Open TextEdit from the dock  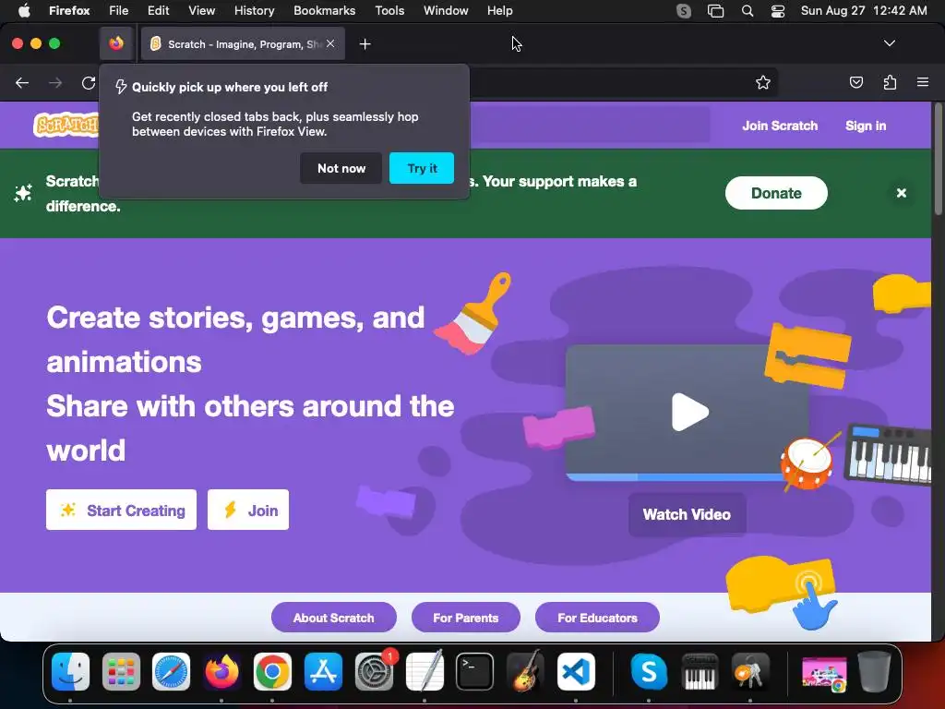[x=425, y=671]
